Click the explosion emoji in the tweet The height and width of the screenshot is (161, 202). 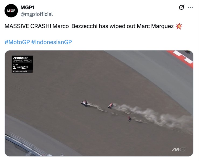click(x=179, y=26)
